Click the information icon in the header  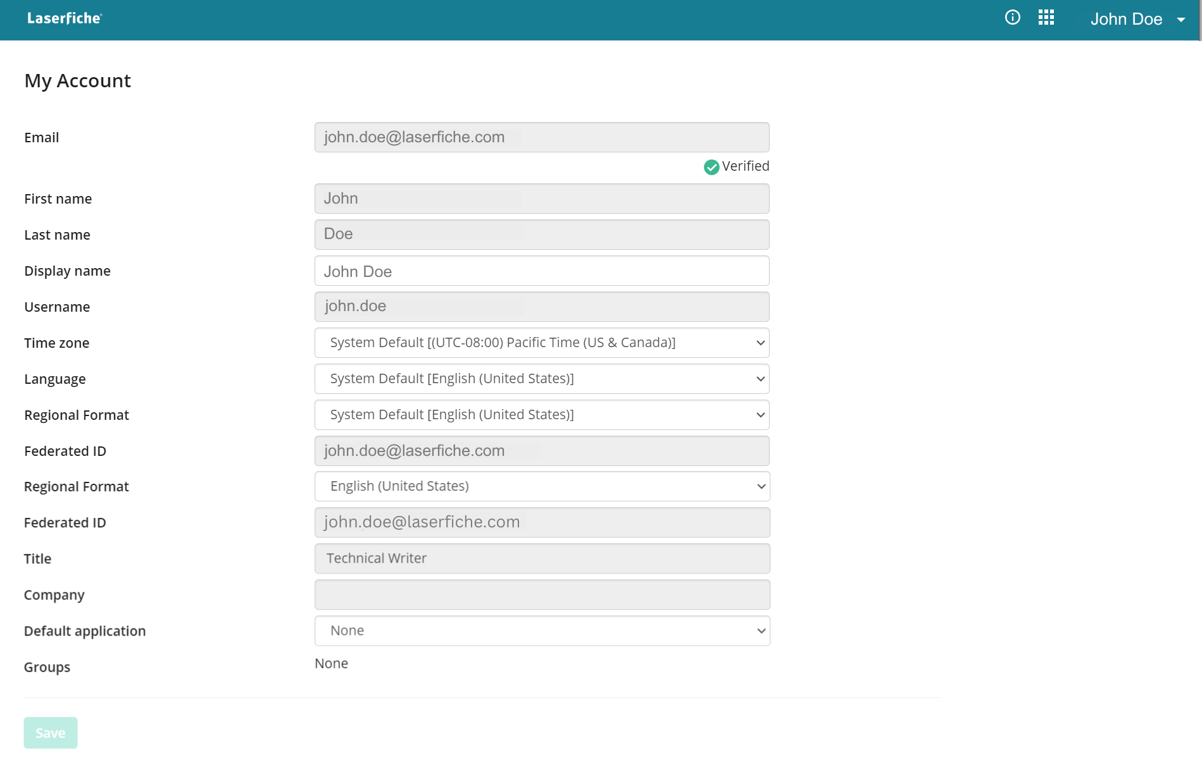click(1012, 18)
